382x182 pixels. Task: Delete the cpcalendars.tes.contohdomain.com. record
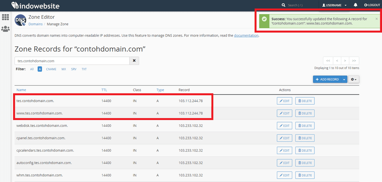(305, 150)
